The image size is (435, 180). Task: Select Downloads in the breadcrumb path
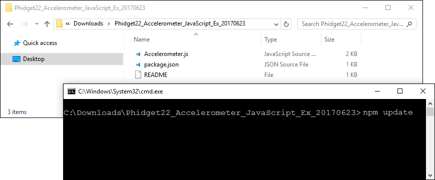(x=88, y=24)
